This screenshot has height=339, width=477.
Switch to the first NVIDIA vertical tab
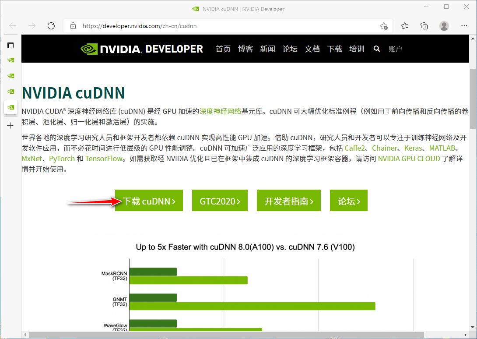11,60
